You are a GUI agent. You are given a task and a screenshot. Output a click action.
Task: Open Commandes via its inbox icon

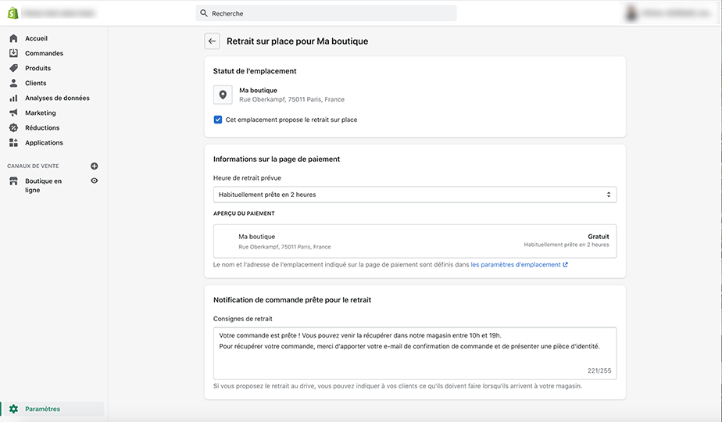(x=13, y=53)
